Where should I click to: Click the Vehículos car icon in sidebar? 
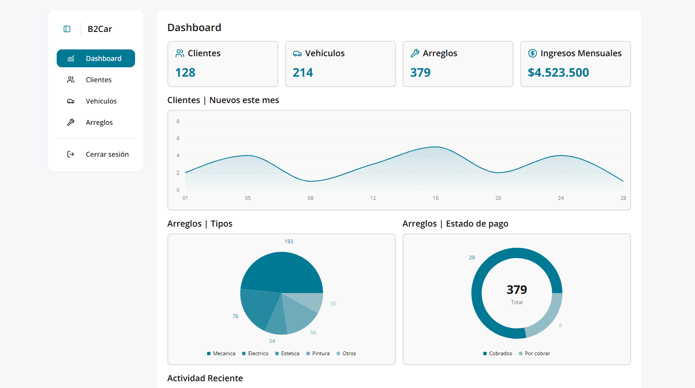tap(71, 101)
